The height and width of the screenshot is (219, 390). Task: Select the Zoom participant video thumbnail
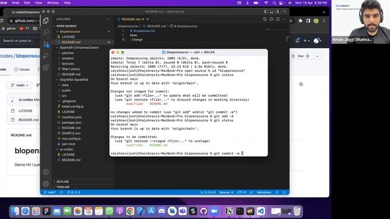coord(361,22)
